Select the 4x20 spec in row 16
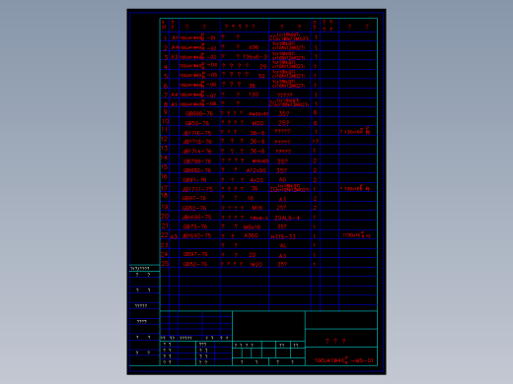The image size is (513, 384). pos(256,180)
